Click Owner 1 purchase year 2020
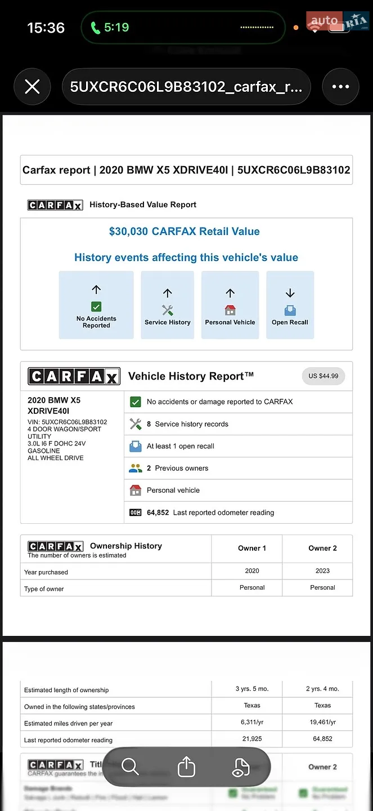Image resolution: width=373 pixels, height=811 pixels. (252, 571)
